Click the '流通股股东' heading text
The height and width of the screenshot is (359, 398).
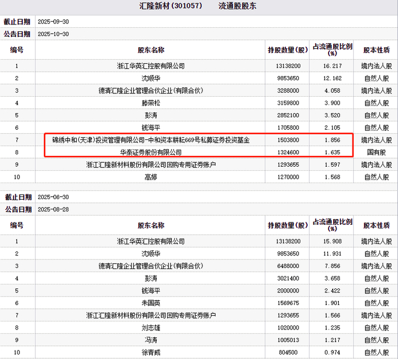(x=237, y=6)
